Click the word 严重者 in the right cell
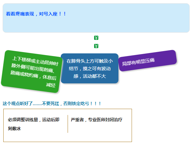This screenshot has height=144, width=191. [x=77, y=120]
